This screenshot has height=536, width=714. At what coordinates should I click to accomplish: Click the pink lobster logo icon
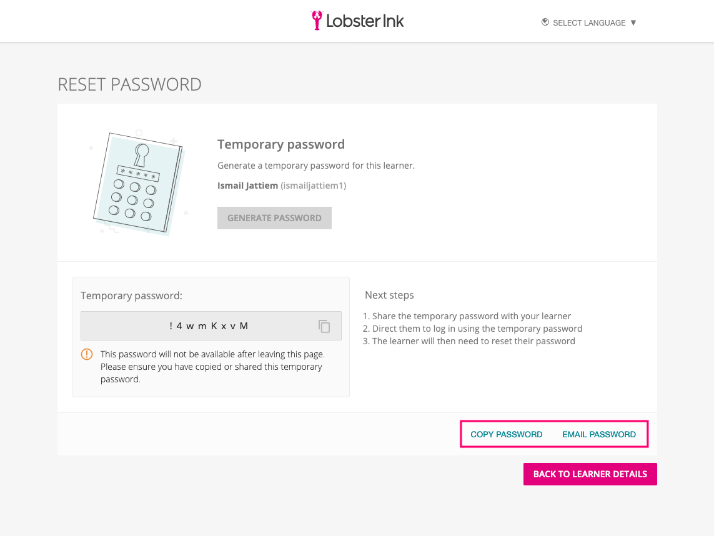(x=317, y=21)
